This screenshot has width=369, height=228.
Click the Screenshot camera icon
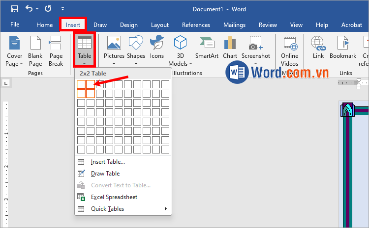point(255,43)
